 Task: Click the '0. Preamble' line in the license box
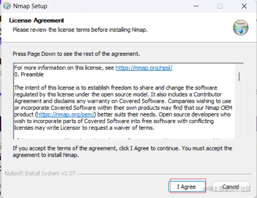(29, 74)
